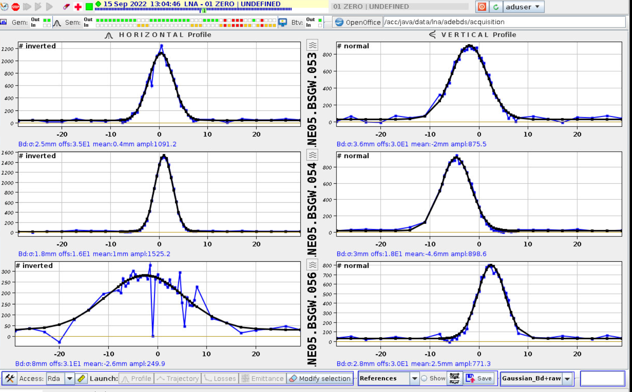The image size is (632, 392).
Task: Click the green refresh arrow button
Action: click(496, 7)
